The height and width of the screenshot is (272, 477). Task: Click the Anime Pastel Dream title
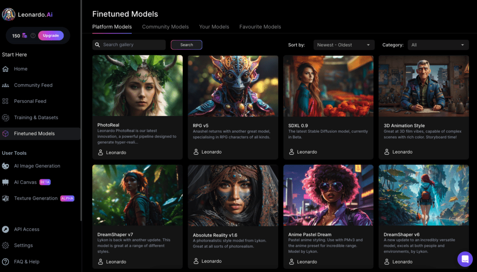click(310, 235)
